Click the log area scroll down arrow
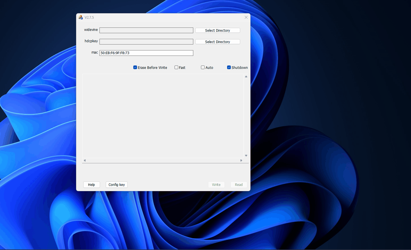This screenshot has width=411, height=250. tap(246, 156)
